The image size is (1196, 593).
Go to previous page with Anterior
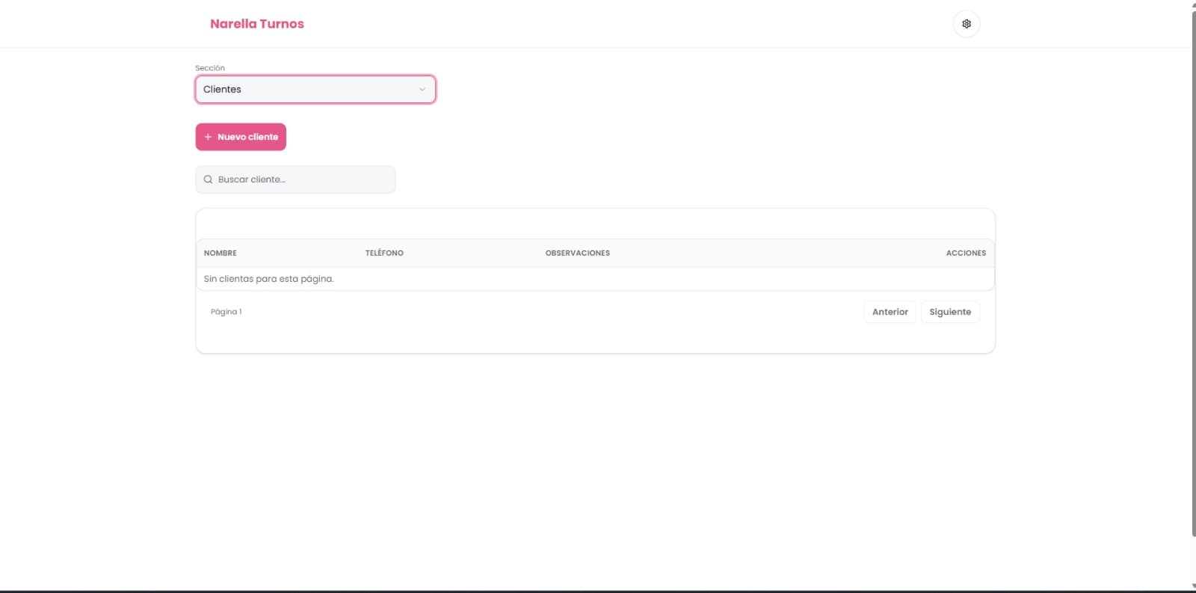click(x=890, y=312)
